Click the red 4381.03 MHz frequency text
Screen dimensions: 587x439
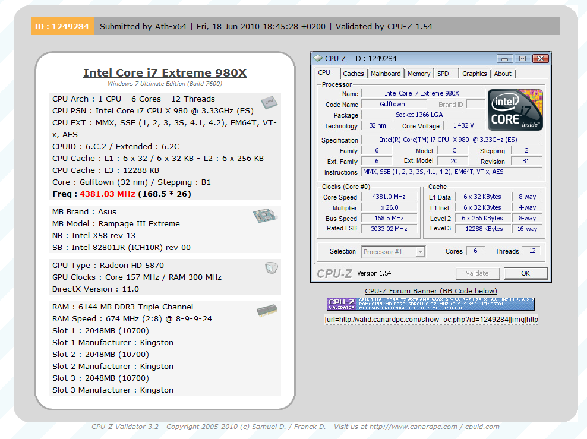(x=108, y=194)
